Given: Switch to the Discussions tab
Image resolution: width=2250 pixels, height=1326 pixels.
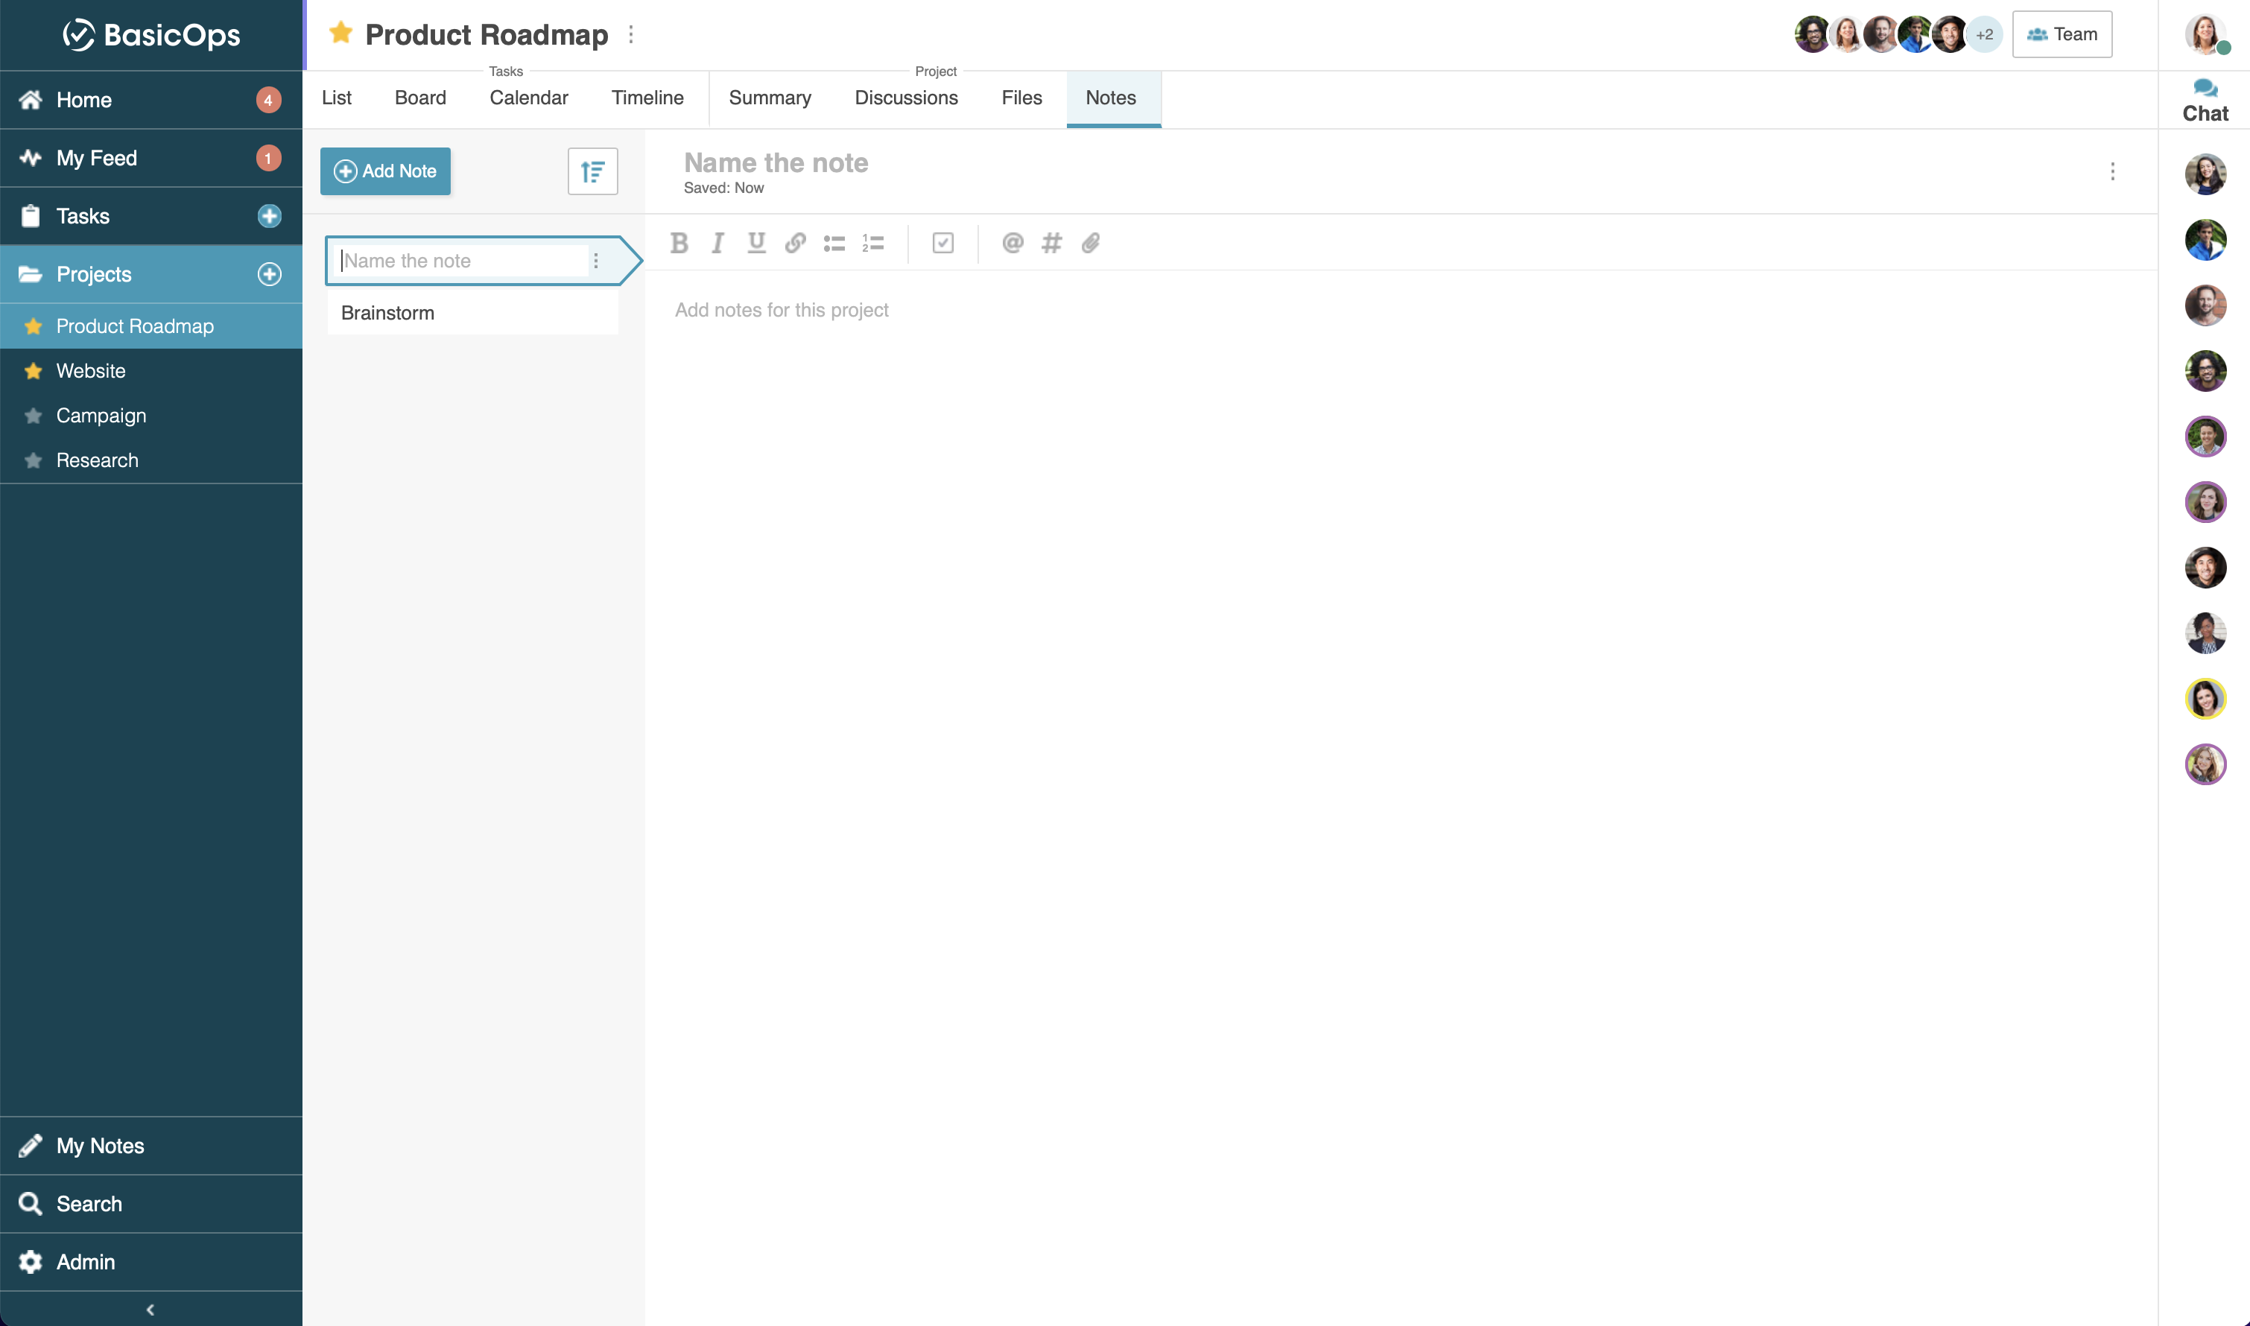Looking at the screenshot, I should point(906,98).
